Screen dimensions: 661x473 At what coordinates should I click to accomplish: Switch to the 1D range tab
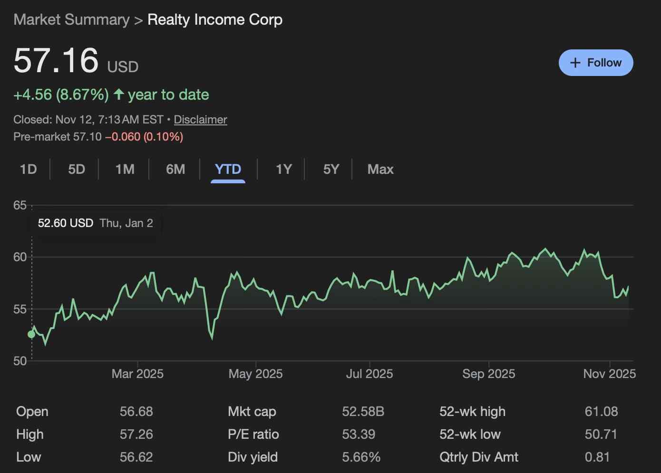[x=28, y=169]
